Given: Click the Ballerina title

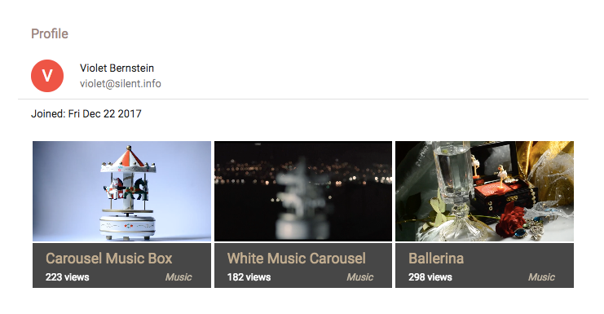Looking at the screenshot, I should (x=436, y=259).
